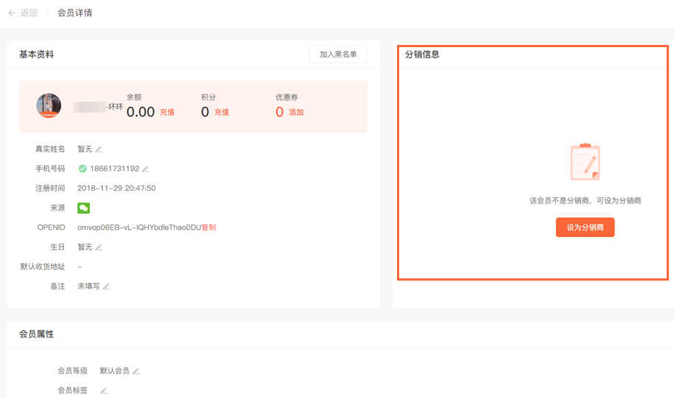Click 充值 link under 余额
The height and width of the screenshot is (408, 674).
(167, 113)
